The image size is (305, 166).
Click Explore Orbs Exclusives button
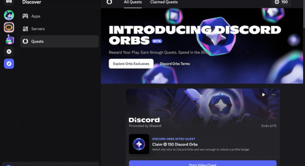pyautogui.click(x=131, y=63)
